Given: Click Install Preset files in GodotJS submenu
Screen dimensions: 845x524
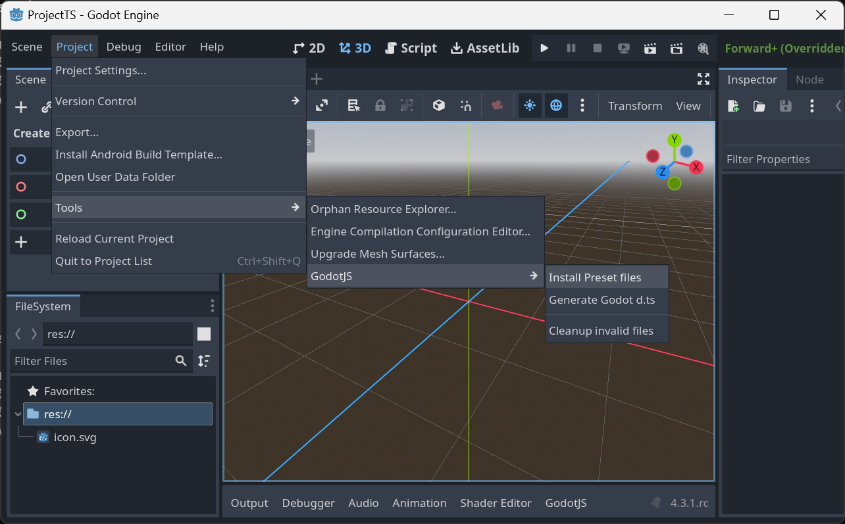Looking at the screenshot, I should [607, 277].
